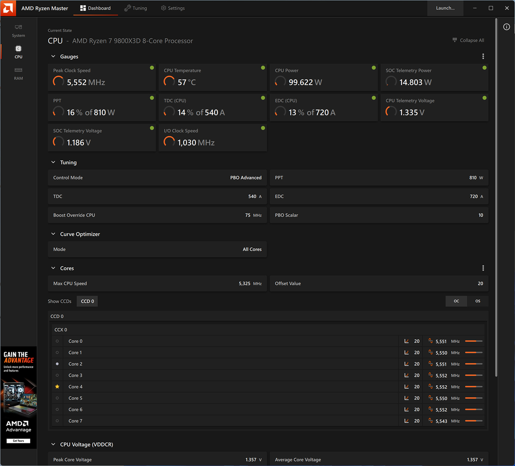
Task: Click Core 0 curve optimizer graph icon
Action: click(406, 341)
